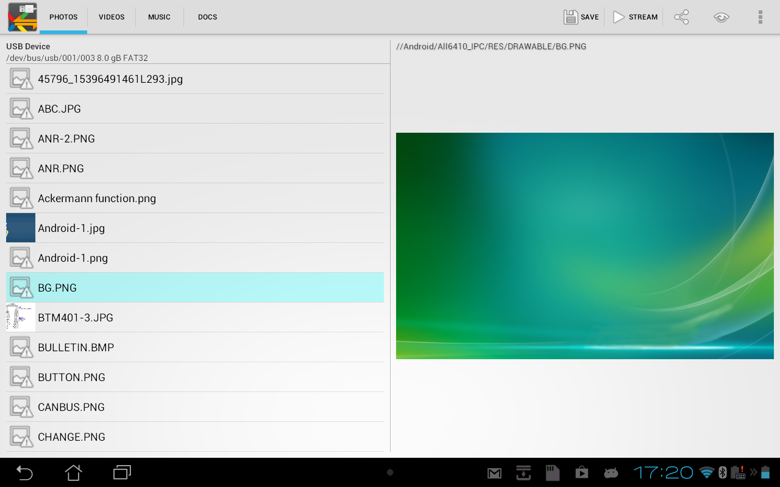Tap the BG.PNG preview image
780x487 pixels.
585,246
